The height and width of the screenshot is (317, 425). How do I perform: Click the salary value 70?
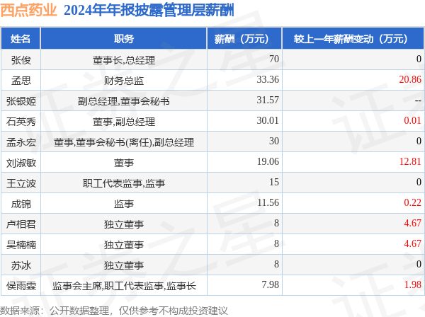click(x=274, y=59)
